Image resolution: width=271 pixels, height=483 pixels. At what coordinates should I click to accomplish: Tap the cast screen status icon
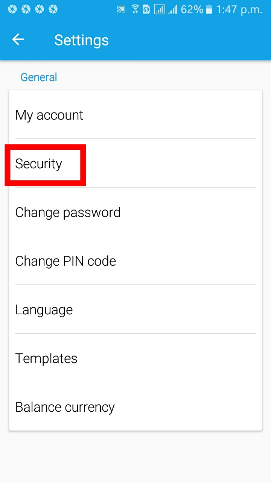[121, 9]
